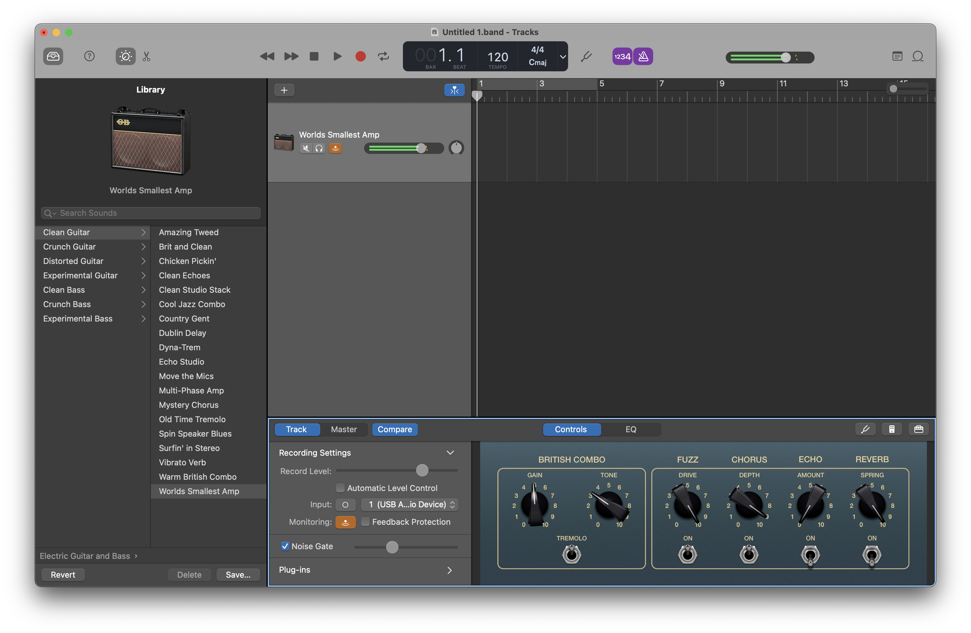Click the Save... button
The height and width of the screenshot is (633, 971).
(238, 575)
